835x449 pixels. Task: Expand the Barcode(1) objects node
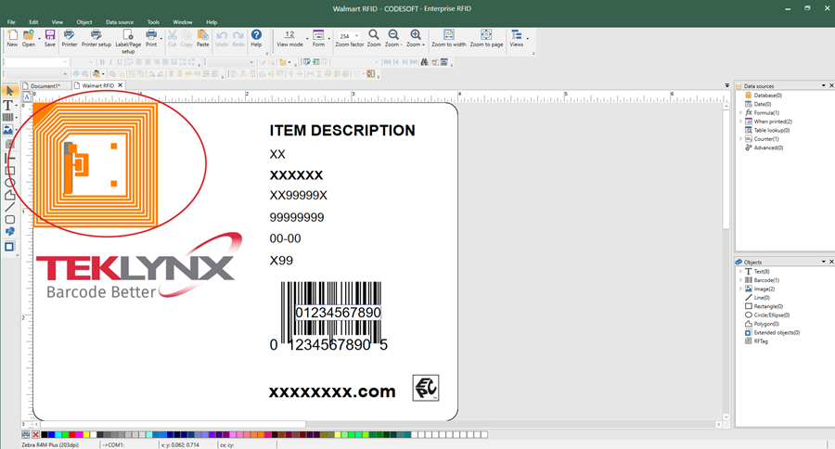tap(740, 280)
